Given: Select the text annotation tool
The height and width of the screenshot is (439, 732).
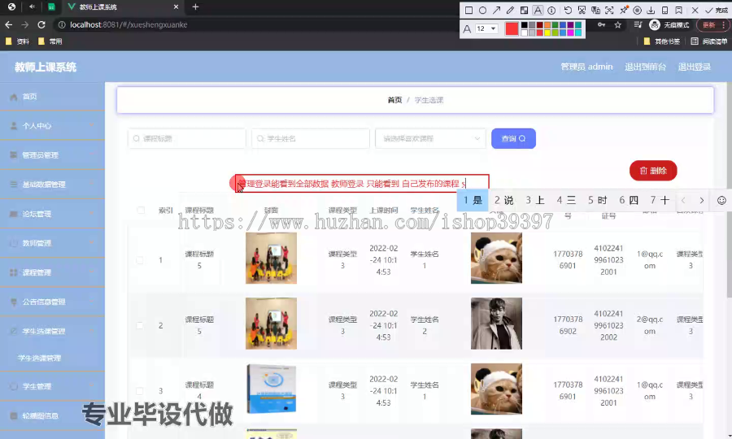Looking at the screenshot, I should click(x=538, y=10).
